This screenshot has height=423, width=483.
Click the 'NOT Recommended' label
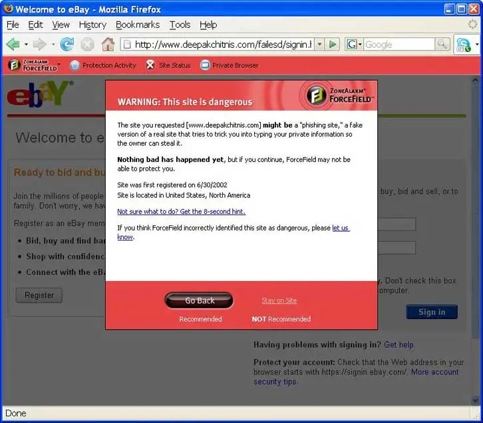281,319
